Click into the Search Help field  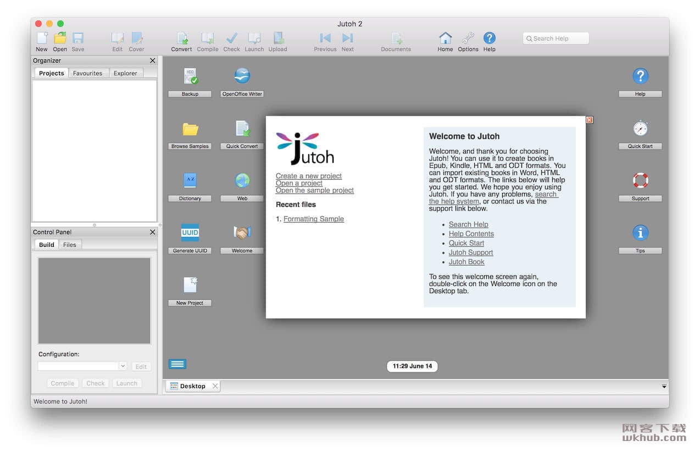pyautogui.click(x=556, y=38)
